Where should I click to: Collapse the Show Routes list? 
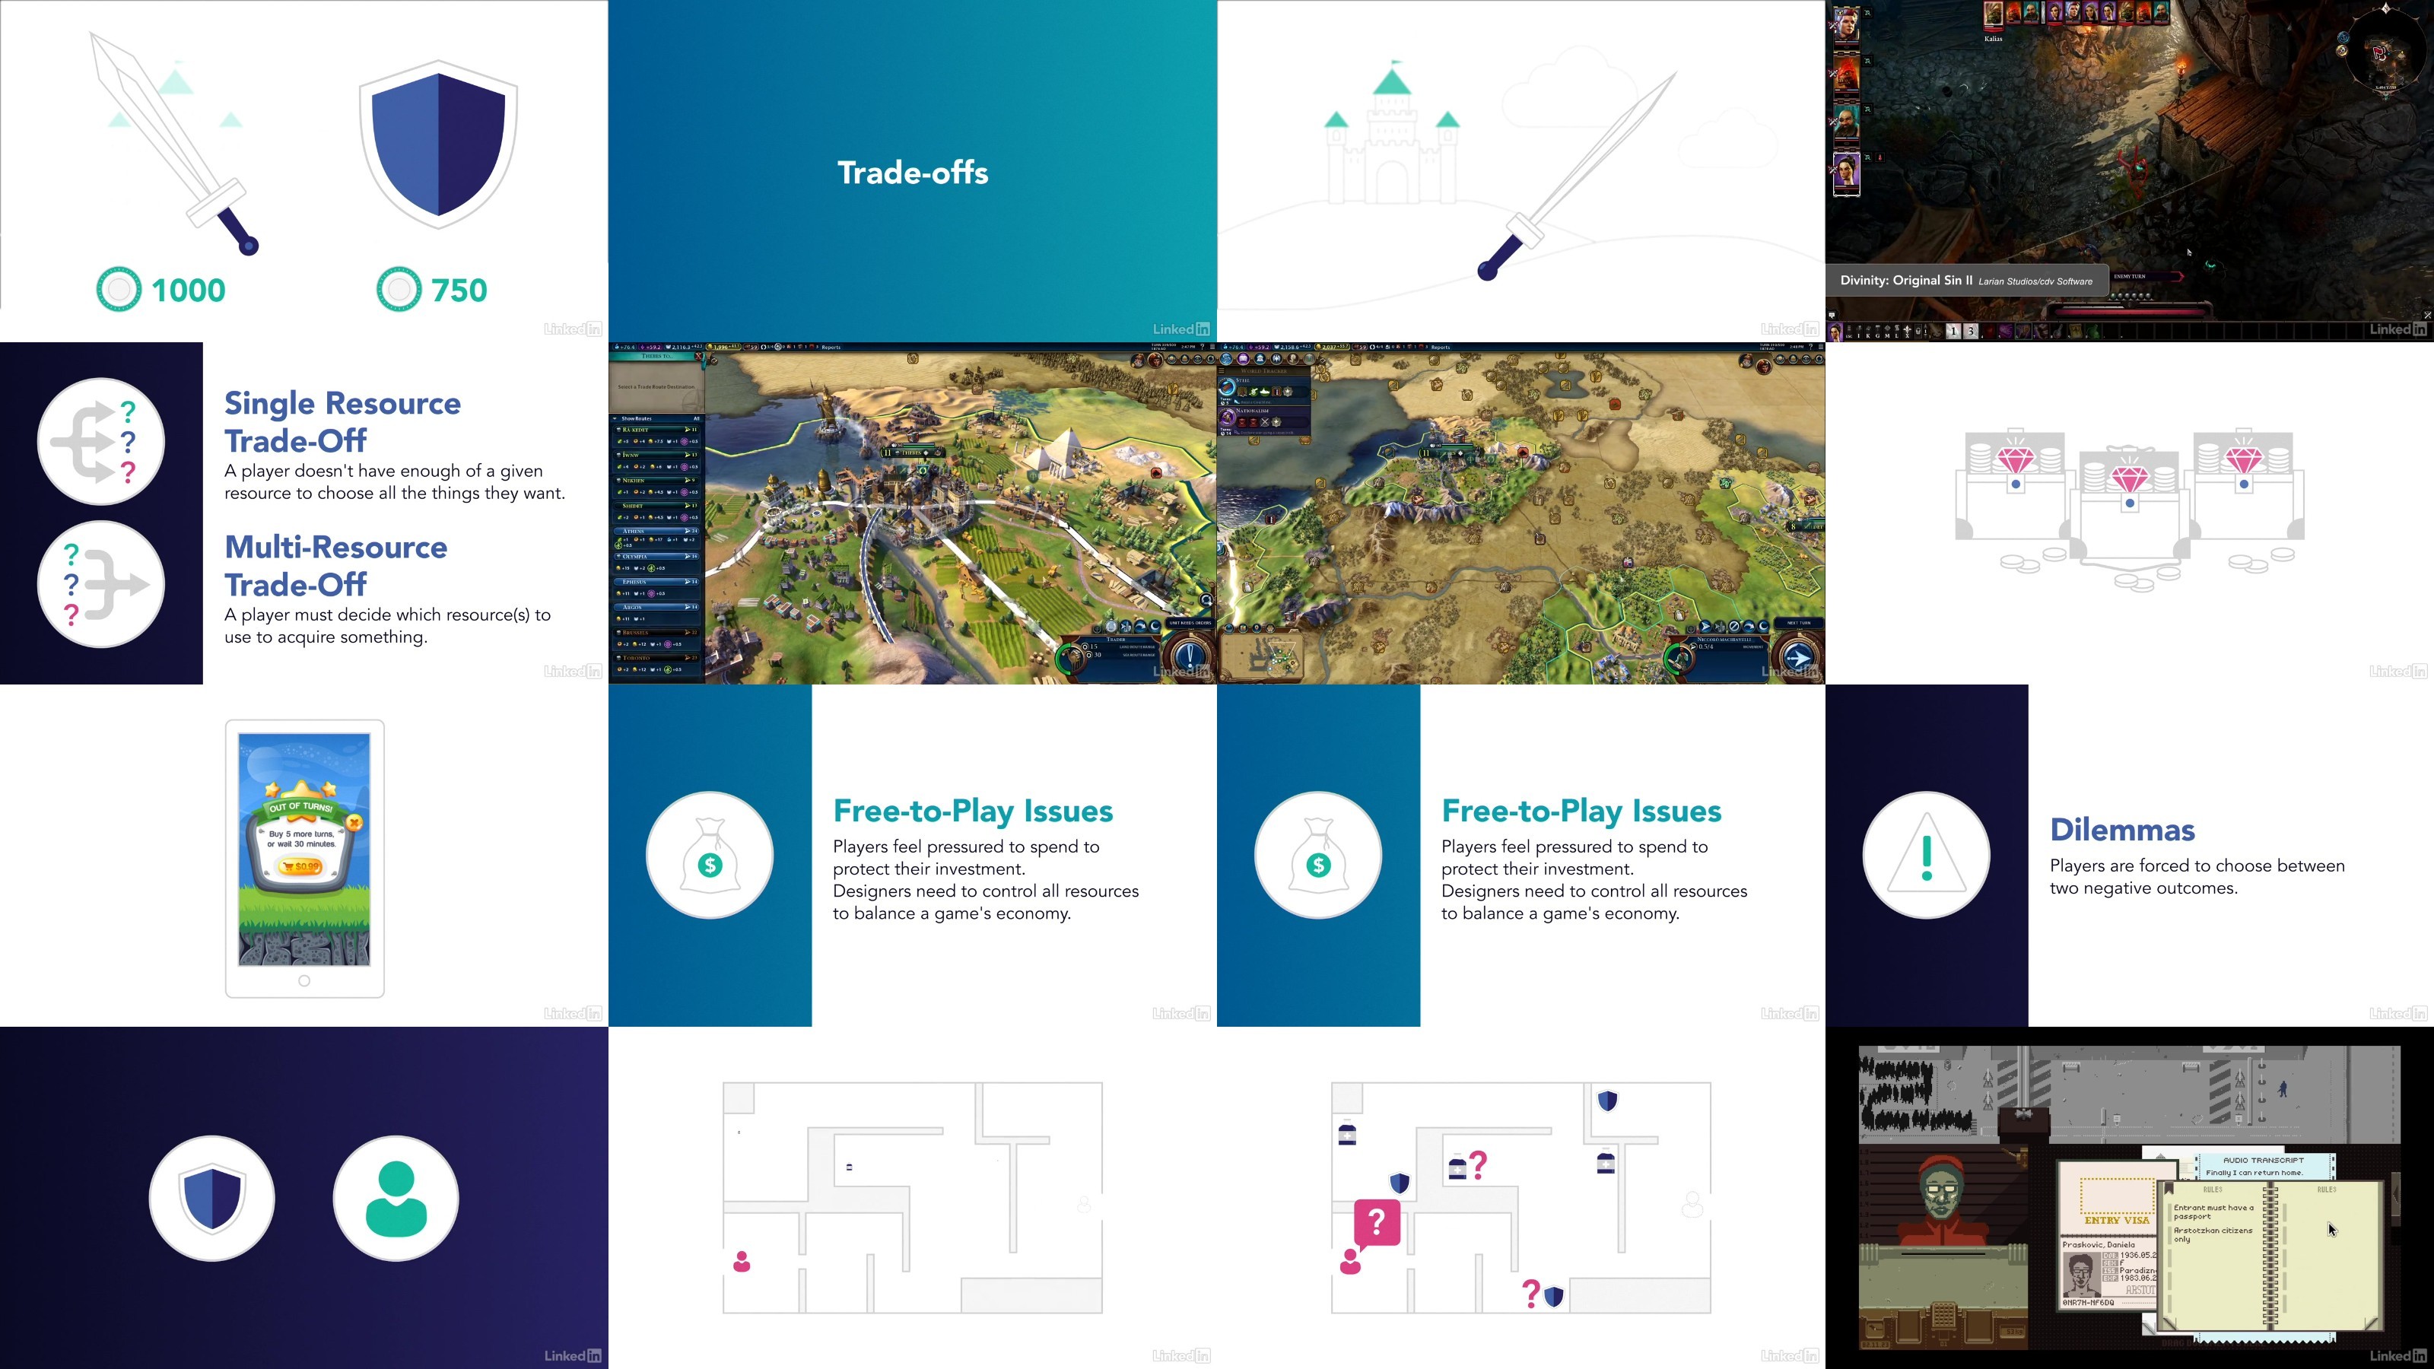(615, 418)
